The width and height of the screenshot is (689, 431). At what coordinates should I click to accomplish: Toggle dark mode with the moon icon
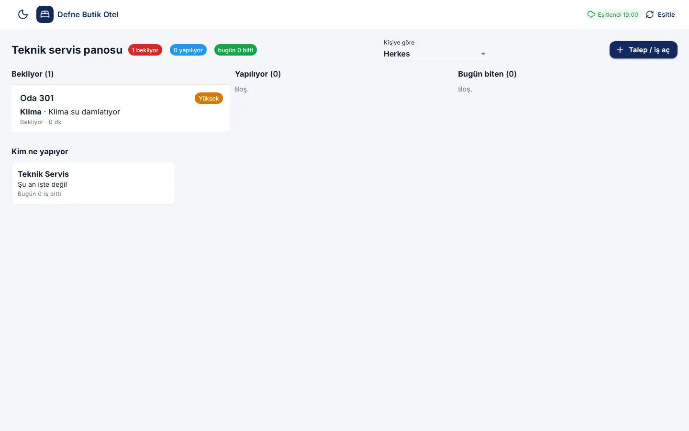(23, 14)
